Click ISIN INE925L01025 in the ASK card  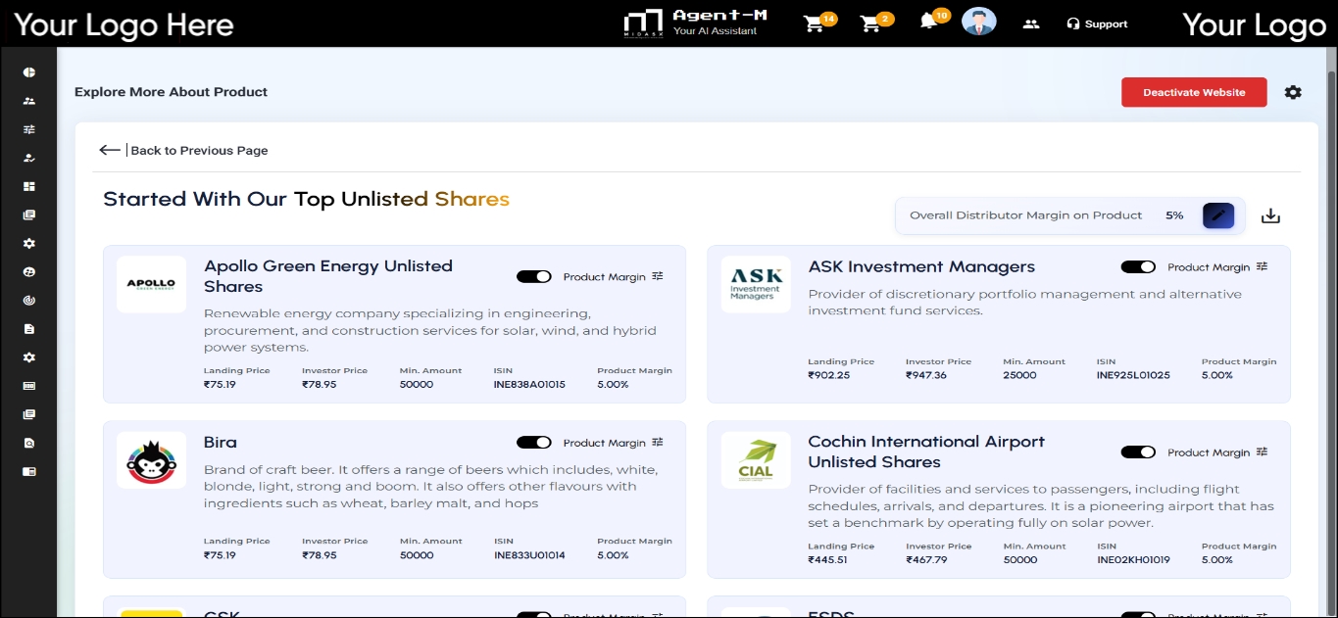pyautogui.click(x=1133, y=375)
